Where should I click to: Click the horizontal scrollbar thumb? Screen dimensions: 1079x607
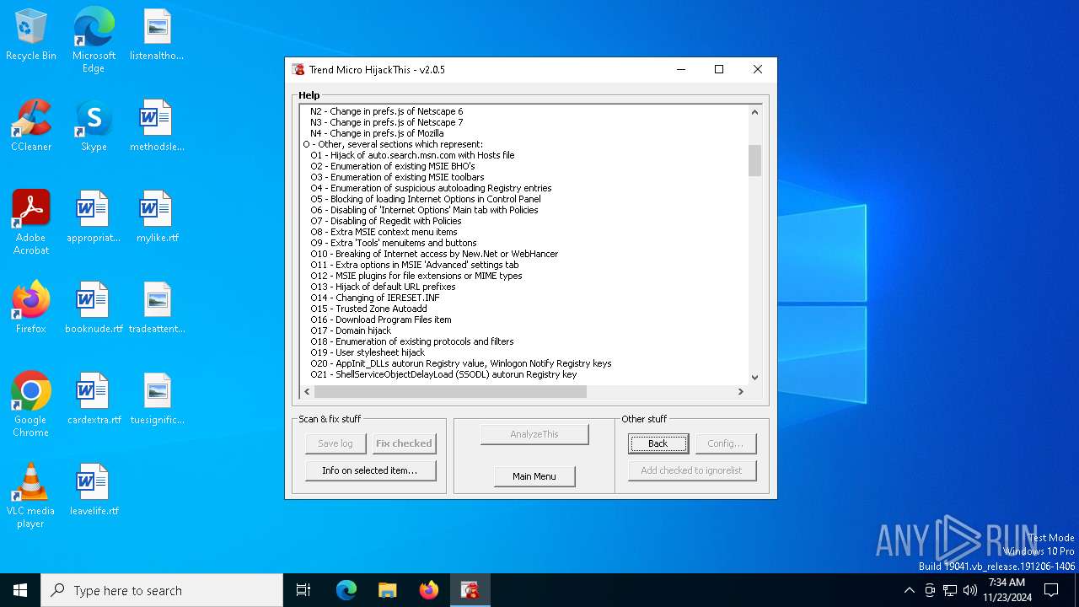[450, 391]
